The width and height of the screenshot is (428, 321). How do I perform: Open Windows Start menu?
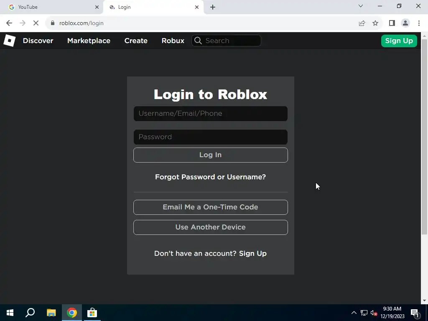tap(10, 313)
